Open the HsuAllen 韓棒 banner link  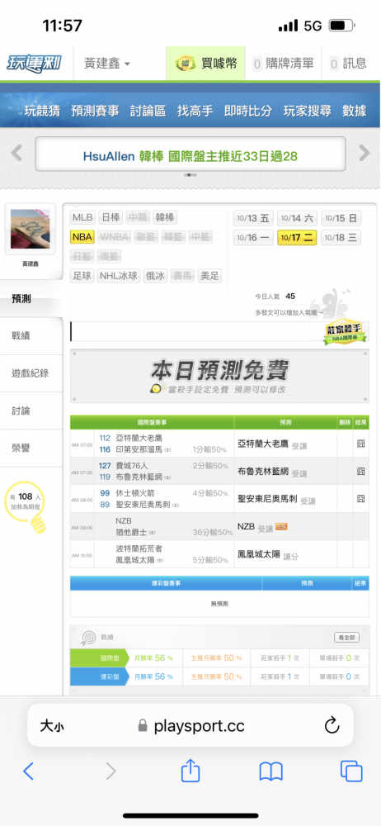point(190,156)
